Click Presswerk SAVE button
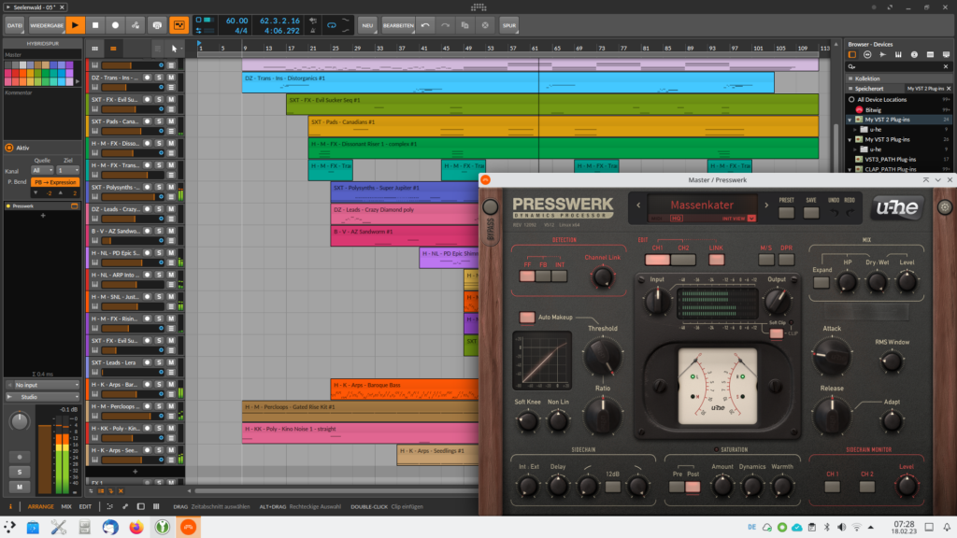This screenshot has width=957, height=538. click(810, 213)
